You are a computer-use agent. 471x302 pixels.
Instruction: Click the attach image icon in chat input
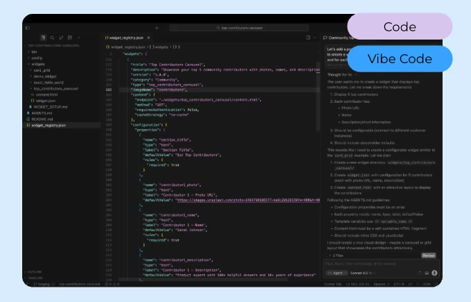click(x=427, y=273)
